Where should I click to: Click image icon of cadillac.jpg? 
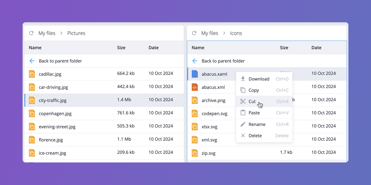coord(32,74)
